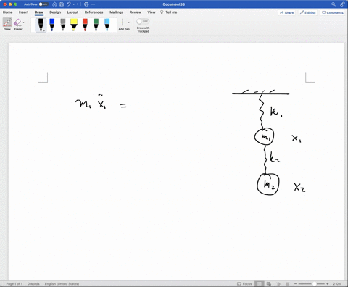
Task: Click the zoom slider handle
Action: click(315, 283)
